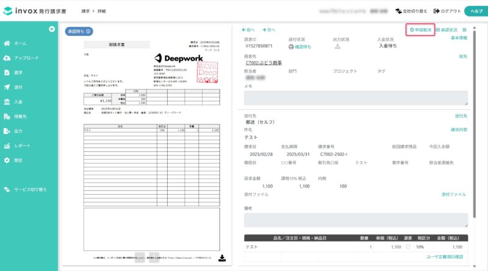
Task: Click the invoice preview thumbnail
Action: tap(147, 146)
